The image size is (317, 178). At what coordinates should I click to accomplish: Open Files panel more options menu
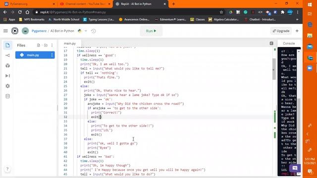(52, 45)
